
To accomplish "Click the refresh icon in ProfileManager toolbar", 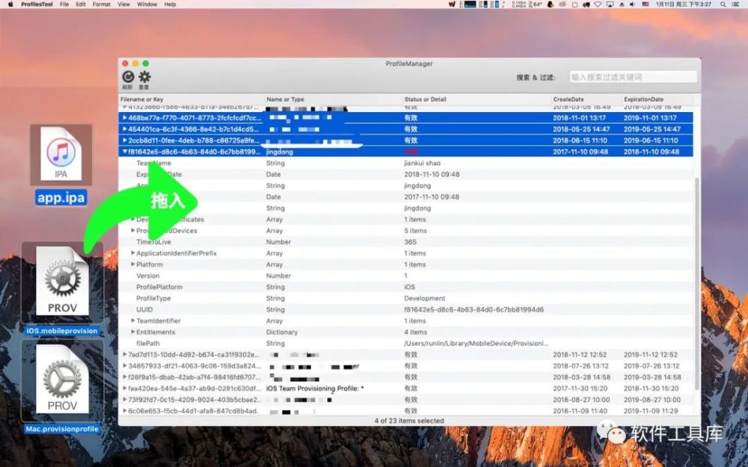I will point(128,77).
